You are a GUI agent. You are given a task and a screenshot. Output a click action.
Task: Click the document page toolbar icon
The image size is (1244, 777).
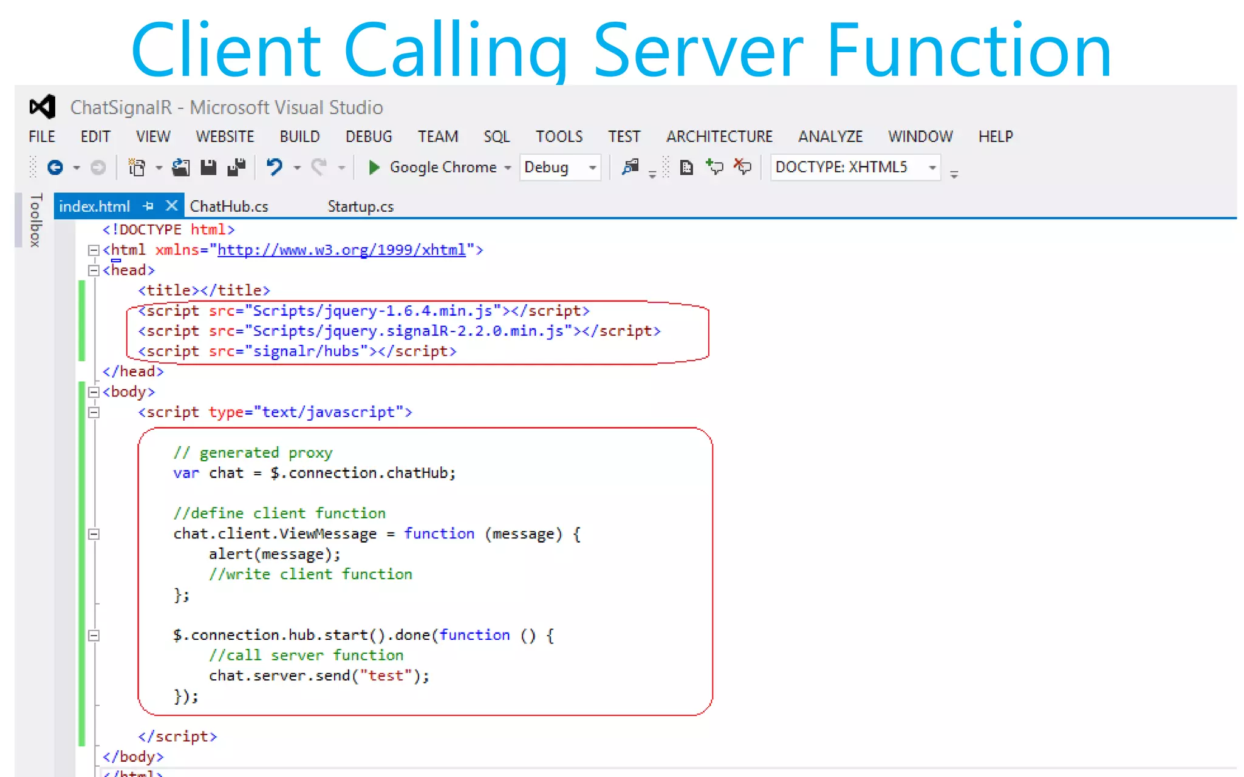point(686,167)
